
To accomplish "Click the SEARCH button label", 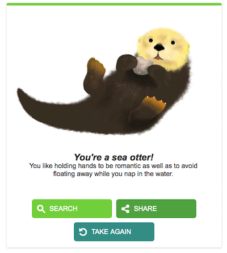I will tap(64, 209).
